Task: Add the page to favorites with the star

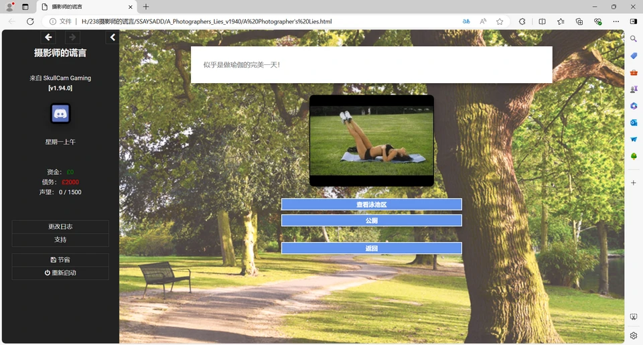Action: click(x=500, y=21)
